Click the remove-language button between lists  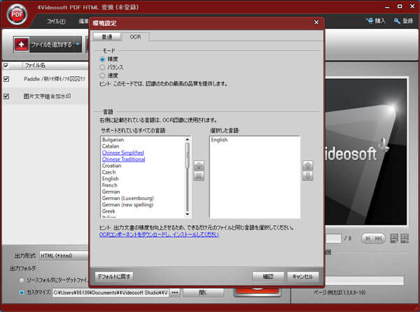[199, 177]
